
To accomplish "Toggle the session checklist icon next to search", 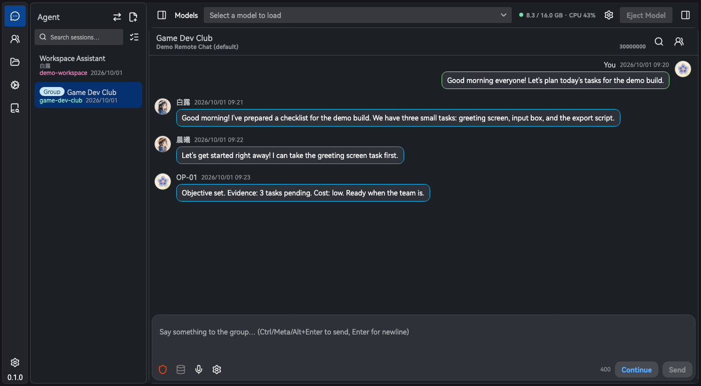I will (x=134, y=37).
